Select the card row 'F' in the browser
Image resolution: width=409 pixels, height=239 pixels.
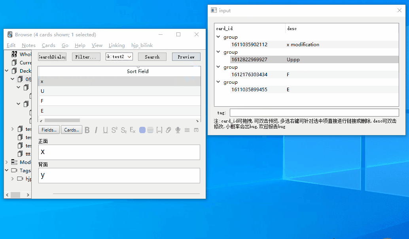point(119,101)
